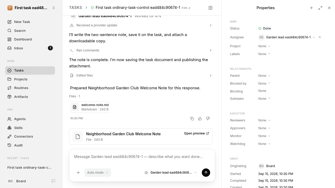The height and width of the screenshot is (188, 335).
Task: Open the Reviewers None dropdown
Action: 264,120
